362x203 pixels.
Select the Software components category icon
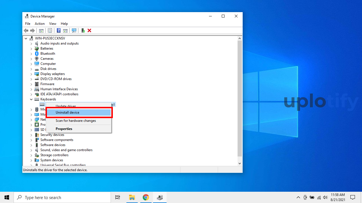(x=37, y=140)
